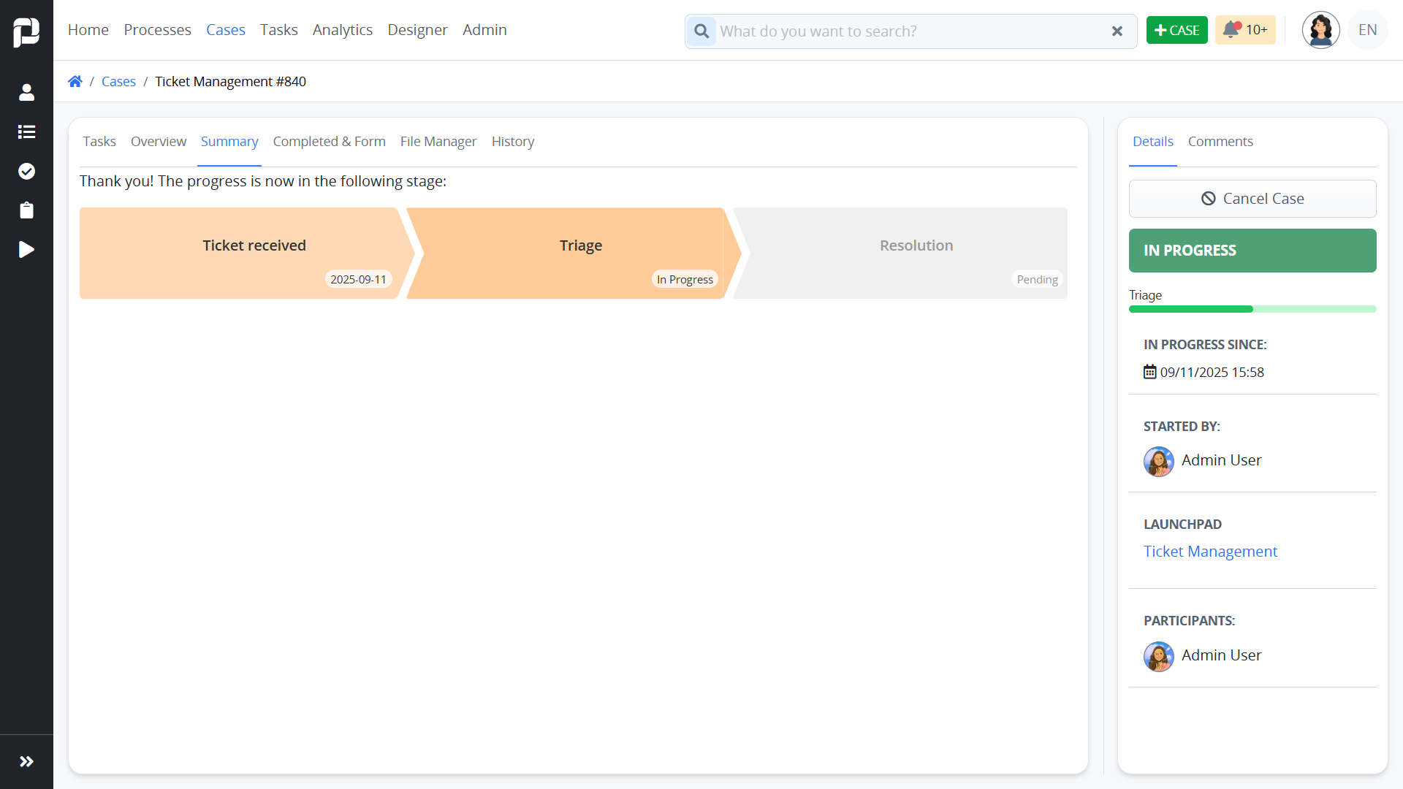Click the play arrow sidebar icon
The image size is (1403, 789).
26,250
